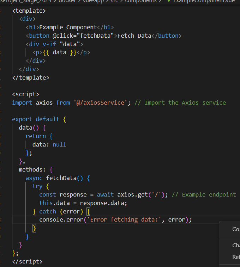Place cursor in 'Example Component' heading text

(x=68, y=27)
